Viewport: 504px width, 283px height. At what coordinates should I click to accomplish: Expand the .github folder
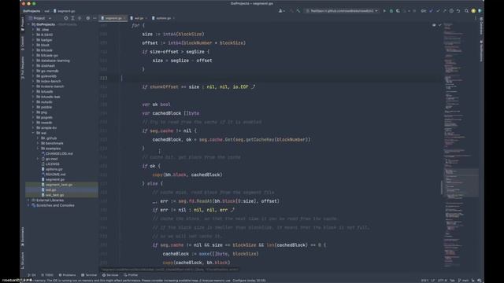(x=38, y=138)
